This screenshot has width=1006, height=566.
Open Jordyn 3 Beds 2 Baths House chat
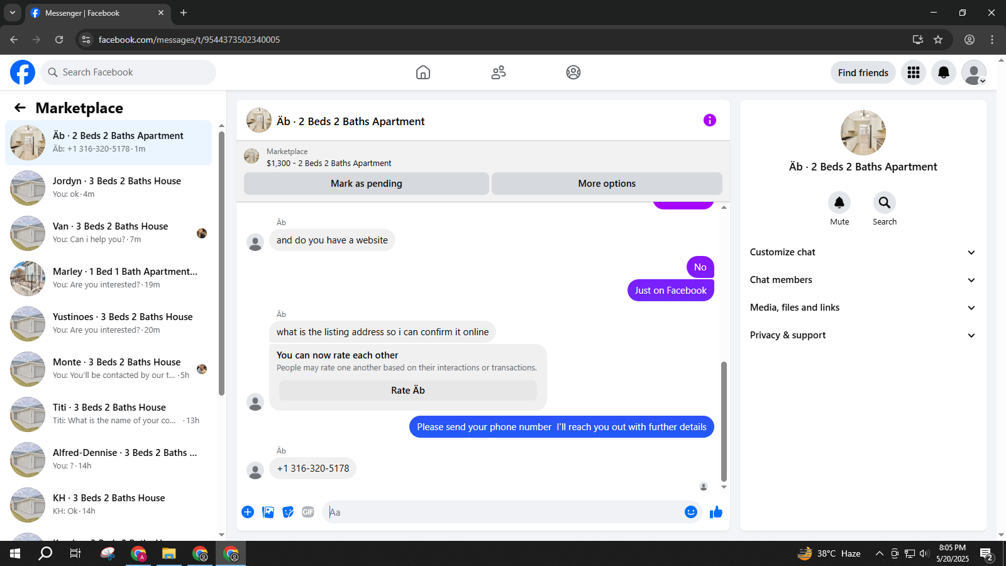[x=108, y=188]
